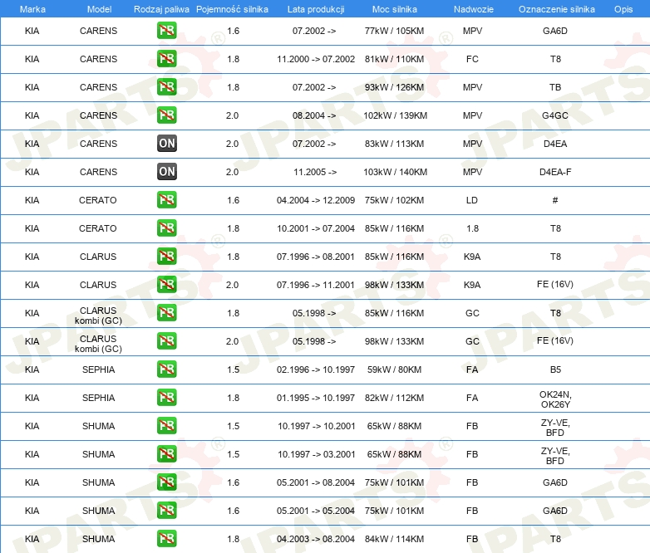
Task: Click ON diesel icon in D4EA-F row
Action: tap(166, 172)
